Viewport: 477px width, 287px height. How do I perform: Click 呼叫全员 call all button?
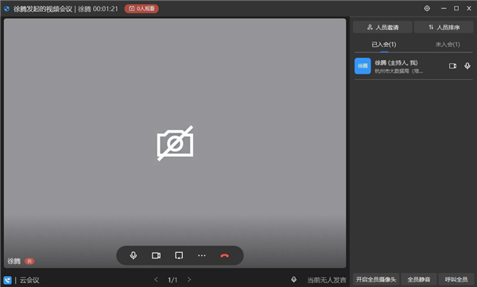coord(456,279)
